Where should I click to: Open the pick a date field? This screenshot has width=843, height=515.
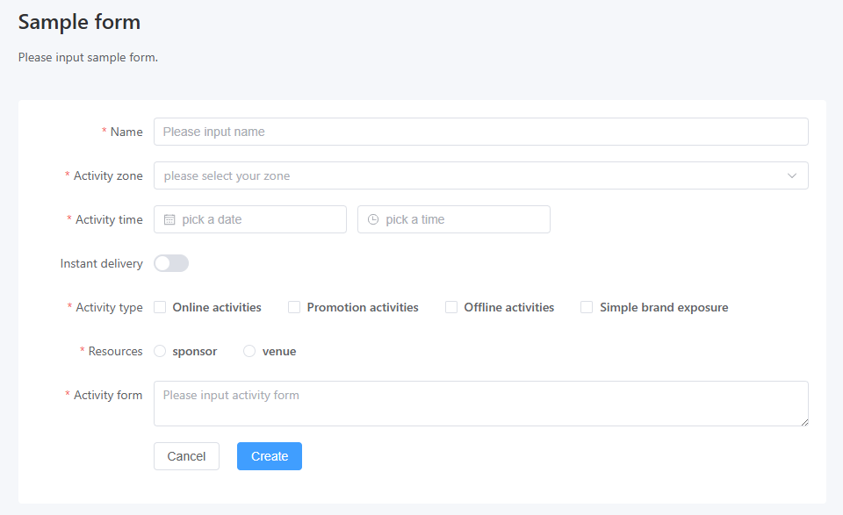point(250,219)
